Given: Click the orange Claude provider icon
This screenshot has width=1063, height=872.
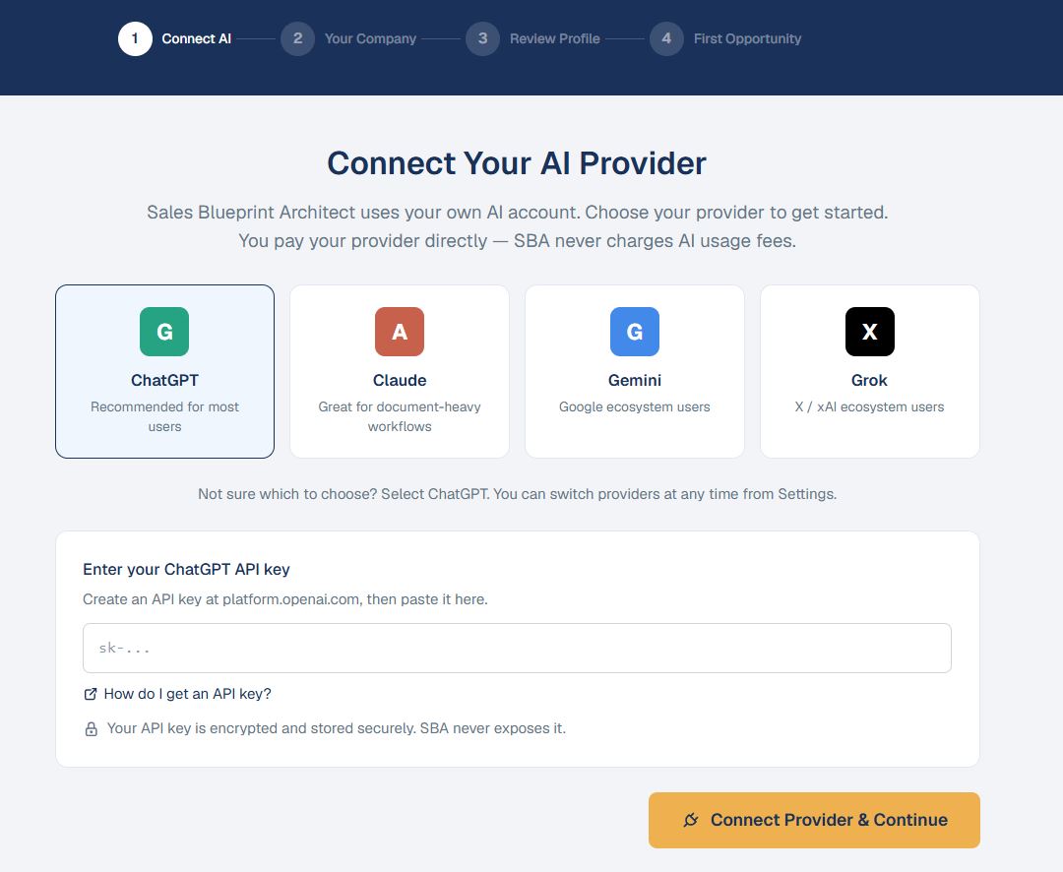Looking at the screenshot, I should (400, 332).
